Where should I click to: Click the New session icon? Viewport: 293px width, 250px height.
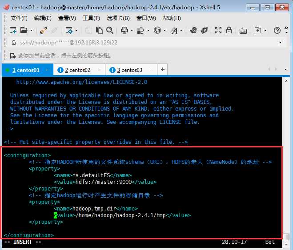point(13,30)
